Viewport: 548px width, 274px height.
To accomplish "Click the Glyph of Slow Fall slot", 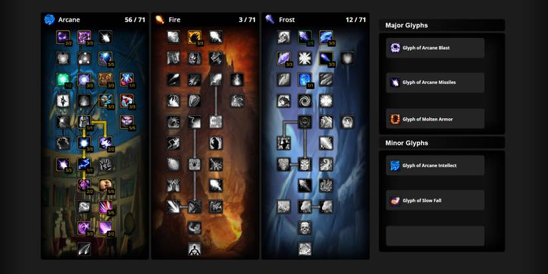I will coord(435,200).
